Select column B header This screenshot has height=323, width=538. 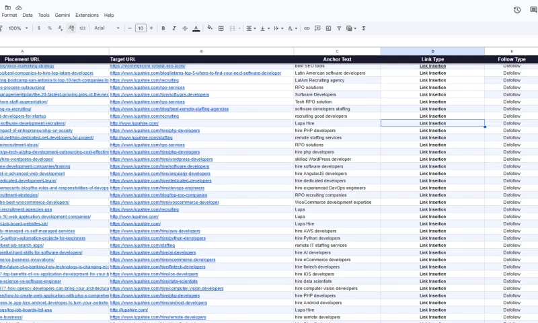tap(201, 51)
